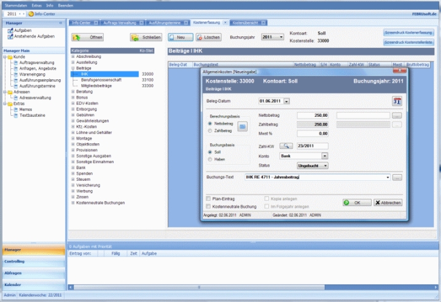The height and width of the screenshot is (302, 441).
Task: Expand the Abschreibung category in the tree
Action: [73, 57]
